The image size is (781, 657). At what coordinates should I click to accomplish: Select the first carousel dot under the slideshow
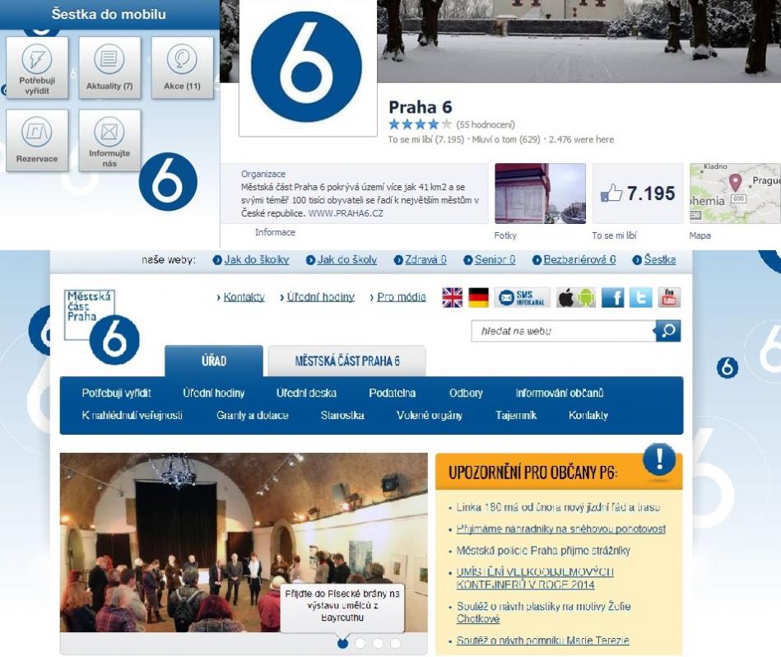pyautogui.click(x=342, y=643)
